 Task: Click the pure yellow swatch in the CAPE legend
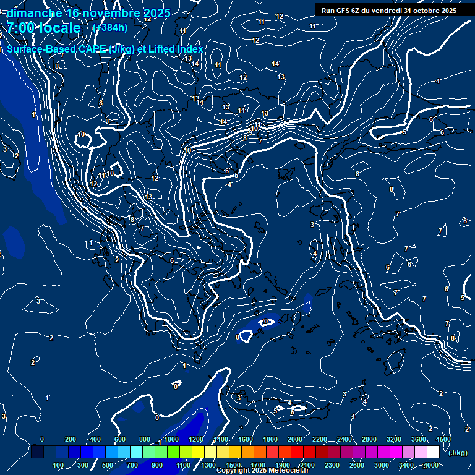[x=198, y=451]
